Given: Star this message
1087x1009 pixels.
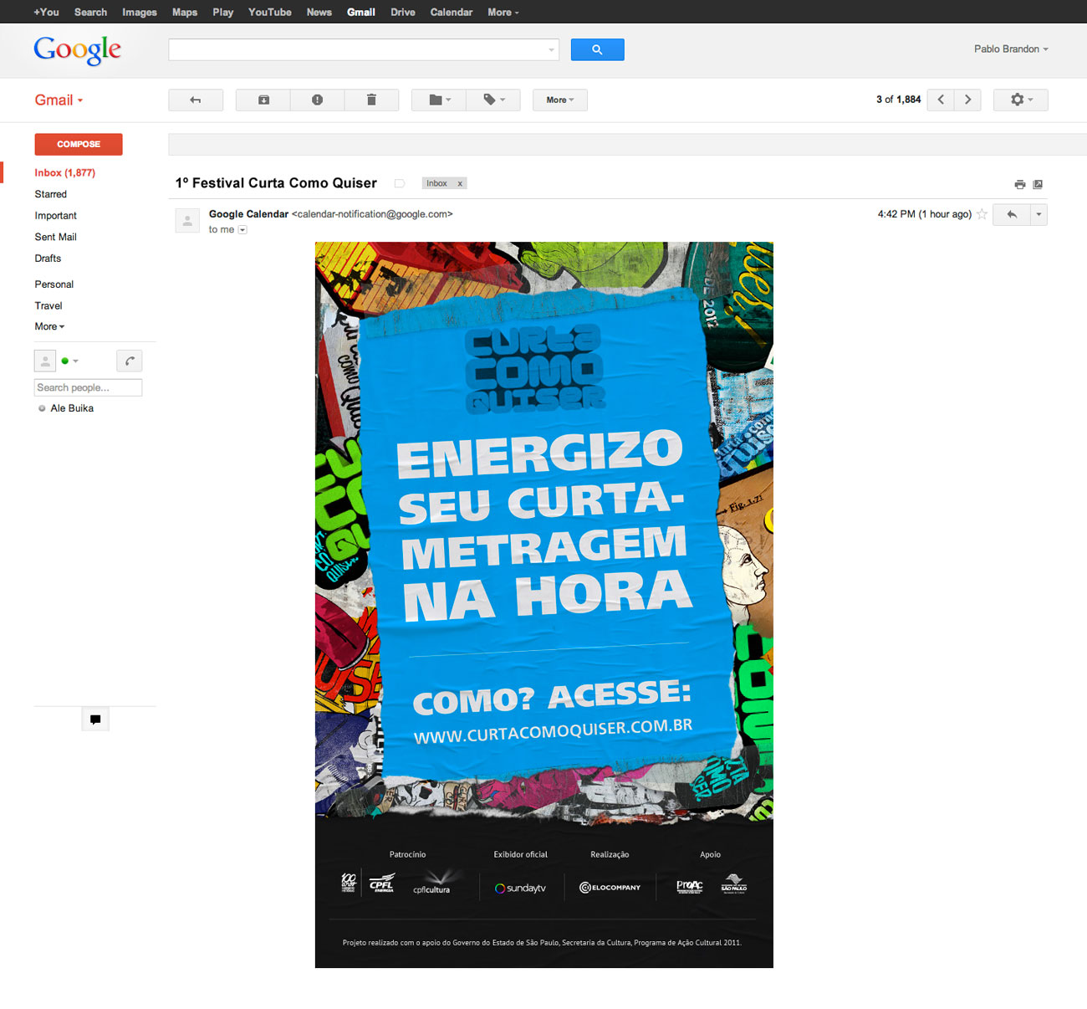Looking at the screenshot, I should (982, 214).
